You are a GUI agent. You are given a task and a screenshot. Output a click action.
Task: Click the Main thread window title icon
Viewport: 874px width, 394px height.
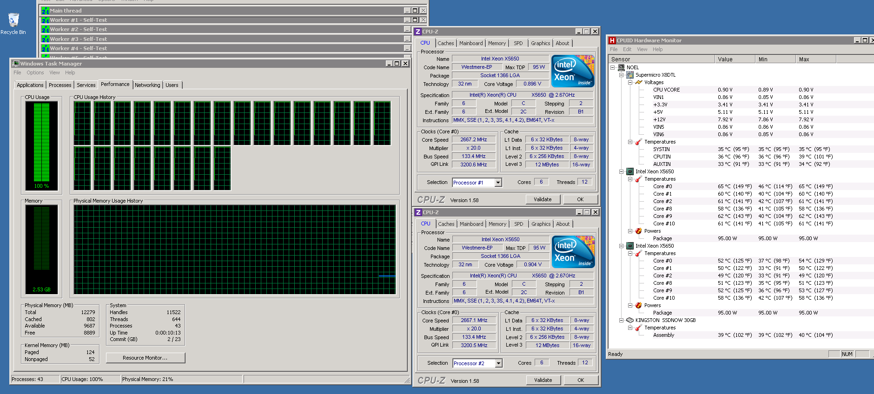[45, 11]
